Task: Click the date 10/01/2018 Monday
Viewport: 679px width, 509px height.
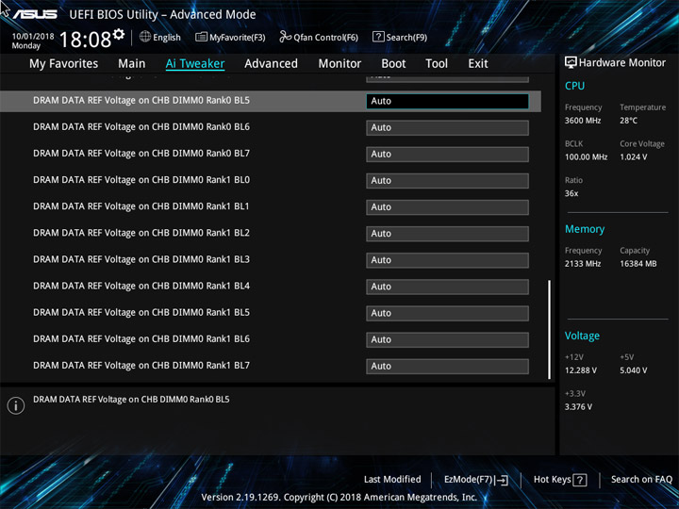Action: [33, 41]
